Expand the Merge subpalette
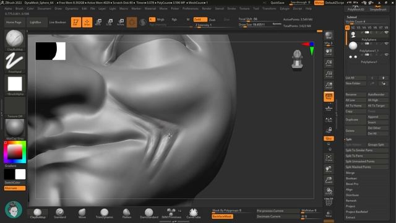 (x=350, y=173)
